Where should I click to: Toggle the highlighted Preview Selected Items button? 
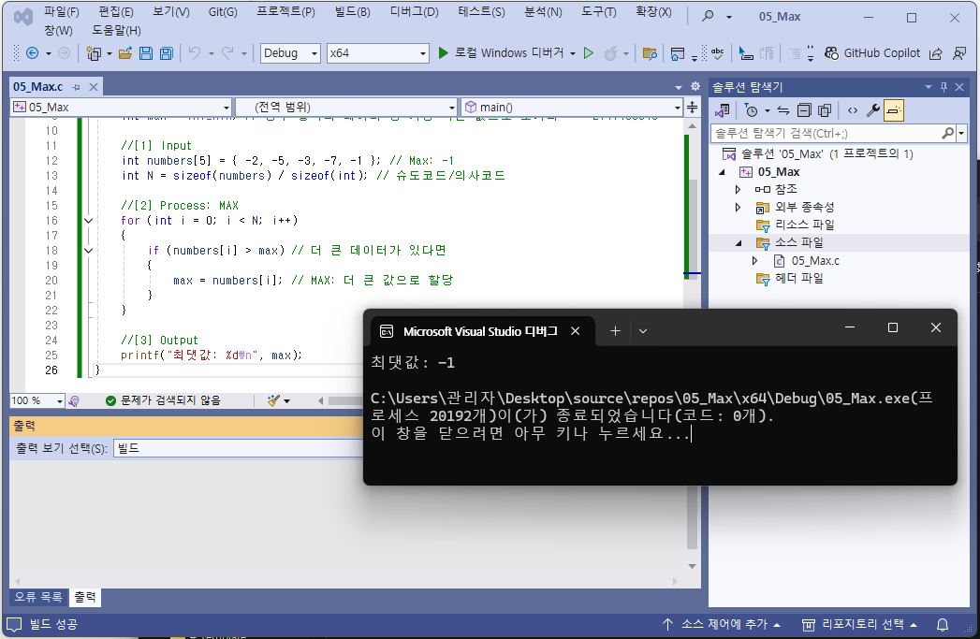[894, 110]
